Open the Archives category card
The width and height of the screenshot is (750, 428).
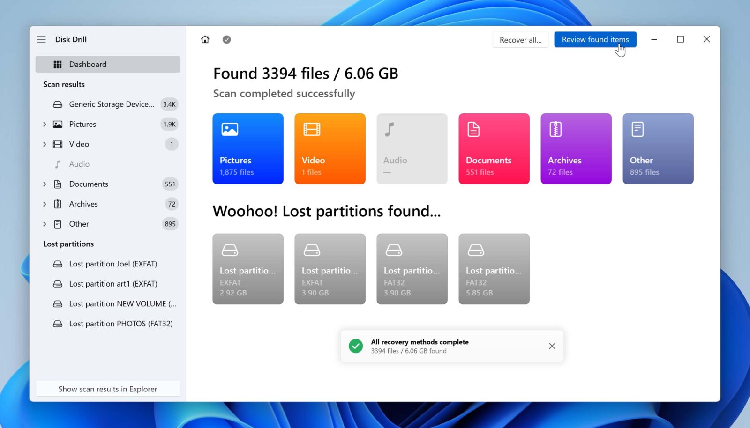576,148
